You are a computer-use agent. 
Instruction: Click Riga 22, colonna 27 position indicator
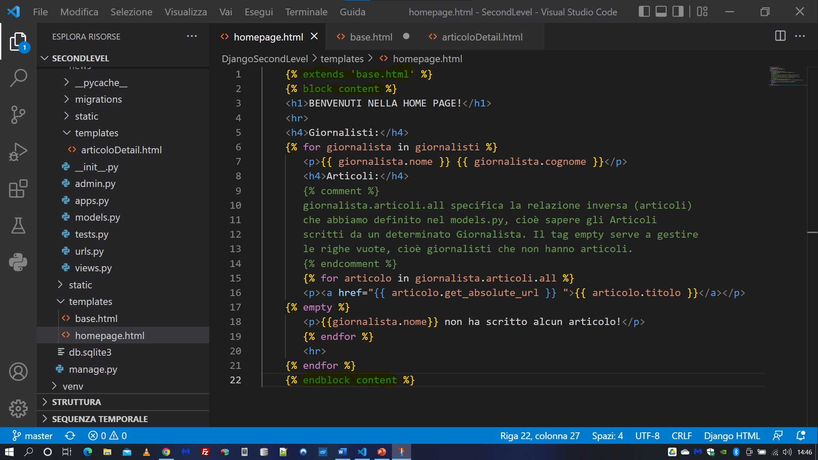[540, 436]
